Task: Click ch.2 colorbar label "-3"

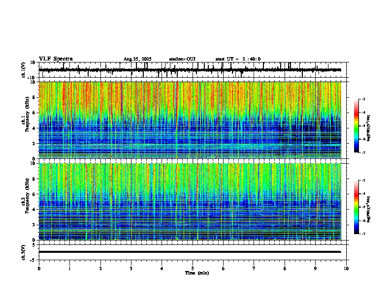Action: pyautogui.click(x=363, y=181)
